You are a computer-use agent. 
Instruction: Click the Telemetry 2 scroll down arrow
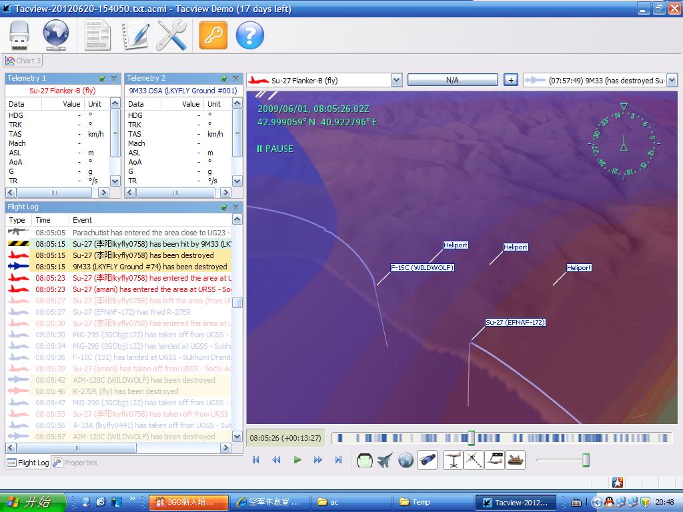237,181
